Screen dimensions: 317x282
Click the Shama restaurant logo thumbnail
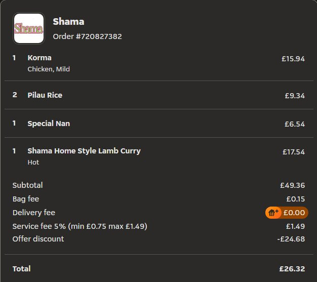pyautogui.click(x=29, y=28)
